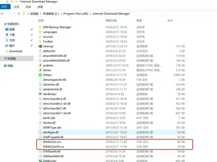217x162 pixels.
Task: Select file name IDMGetAll64.dll
Action: (53, 156)
